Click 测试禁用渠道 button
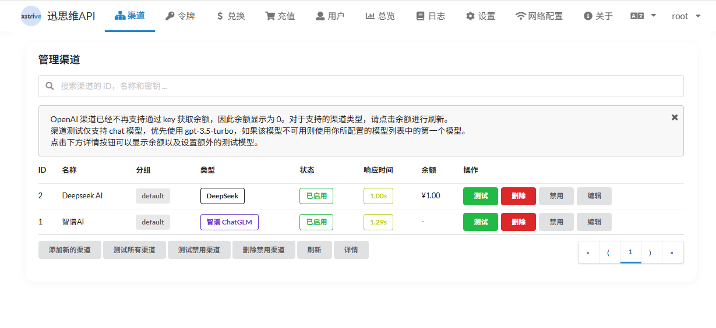Screen dimensions: 716x328 pos(199,250)
